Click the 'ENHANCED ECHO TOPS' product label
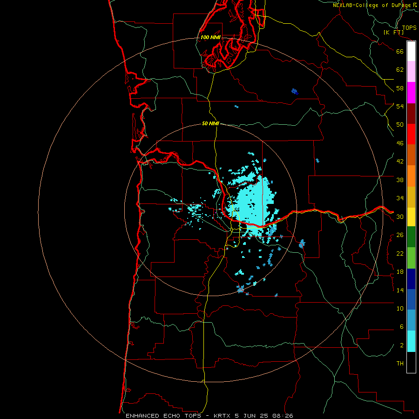The image size is (419, 419). click(163, 416)
